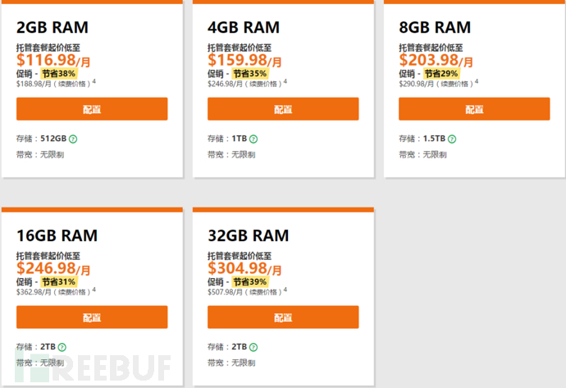Click the $246.98/月 price in 16GB card
The image size is (566, 388).
54,268
